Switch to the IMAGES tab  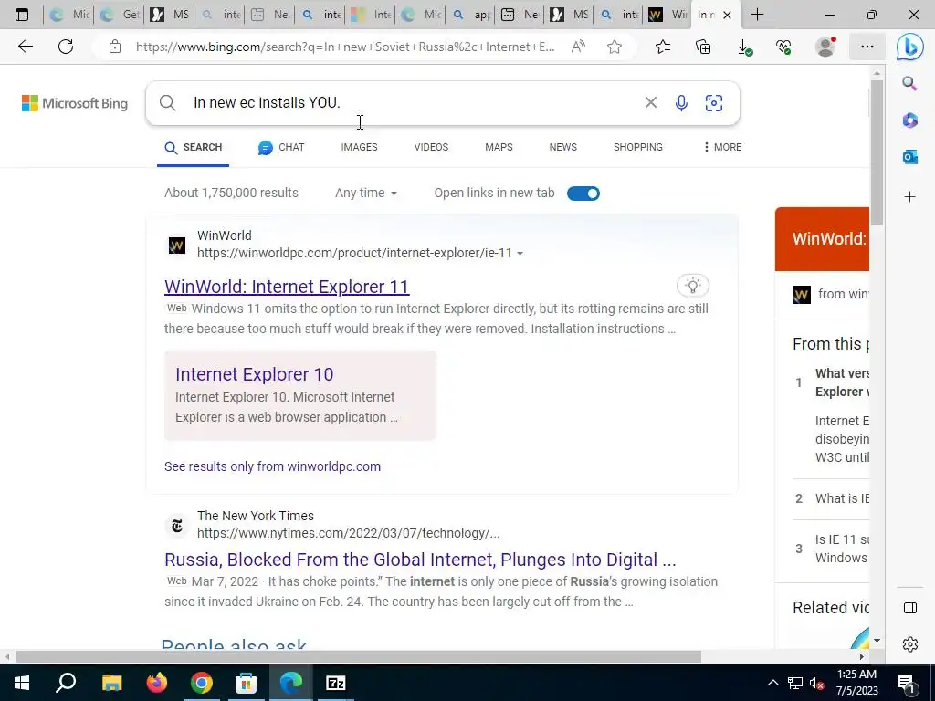pyautogui.click(x=359, y=147)
